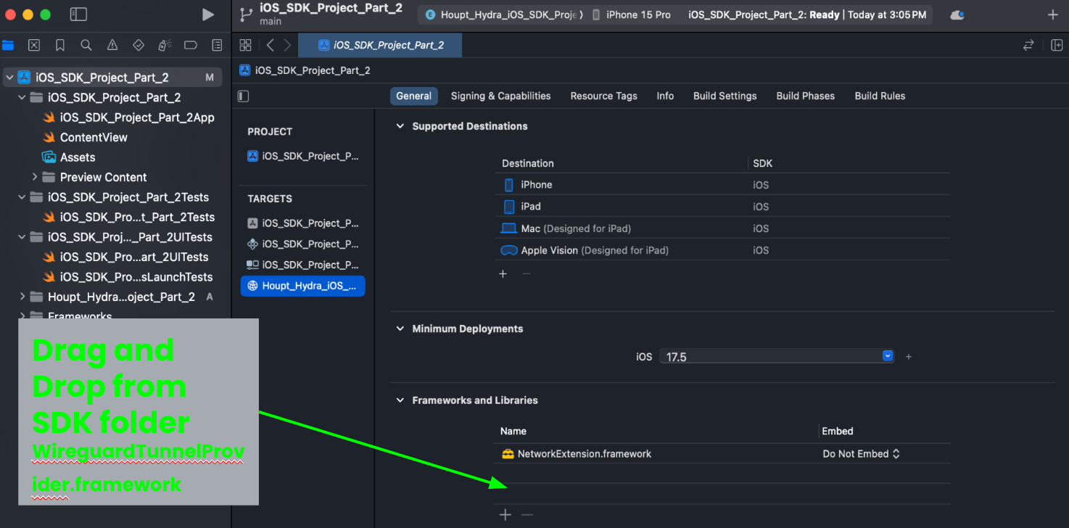Run the project with the play button
Image resolution: width=1069 pixels, height=528 pixels.
click(208, 15)
